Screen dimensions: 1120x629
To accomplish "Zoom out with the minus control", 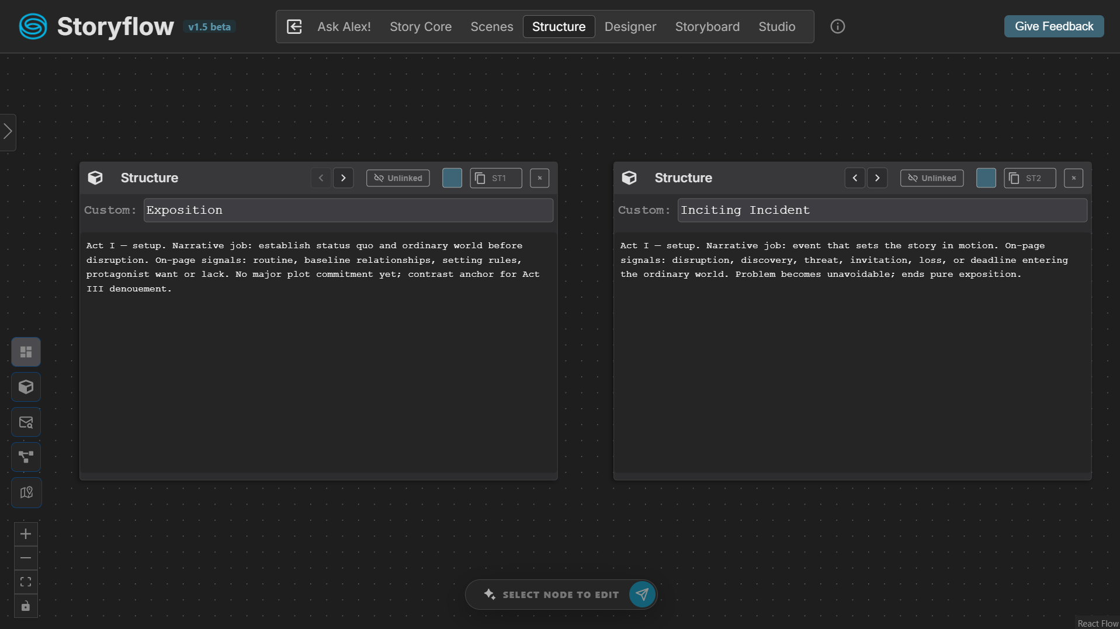I will coord(26,558).
